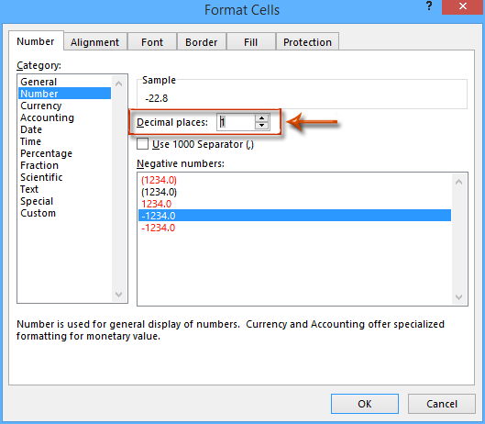Viewport: 485px width, 424px height.
Task: Click Negative numbers list scroll up arrow
Action: pos(459,182)
